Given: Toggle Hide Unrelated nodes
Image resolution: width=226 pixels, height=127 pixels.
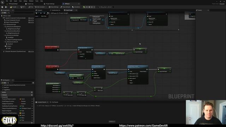Looking at the screenshot, I should click(40, 7).
